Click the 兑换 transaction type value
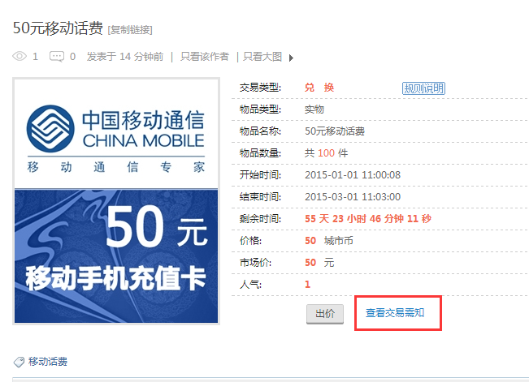The height and width of the screenshot is (382, 529). pyautogui.click(x=319, y=88)
